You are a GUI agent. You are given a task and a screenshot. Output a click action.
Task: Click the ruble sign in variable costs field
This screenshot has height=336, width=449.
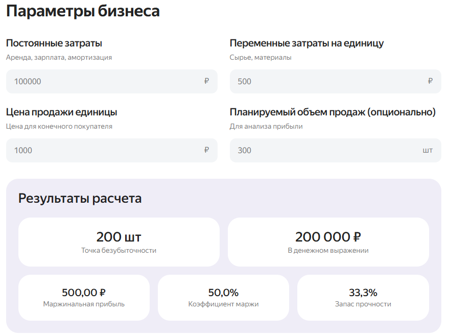click(x=430, y=81)
